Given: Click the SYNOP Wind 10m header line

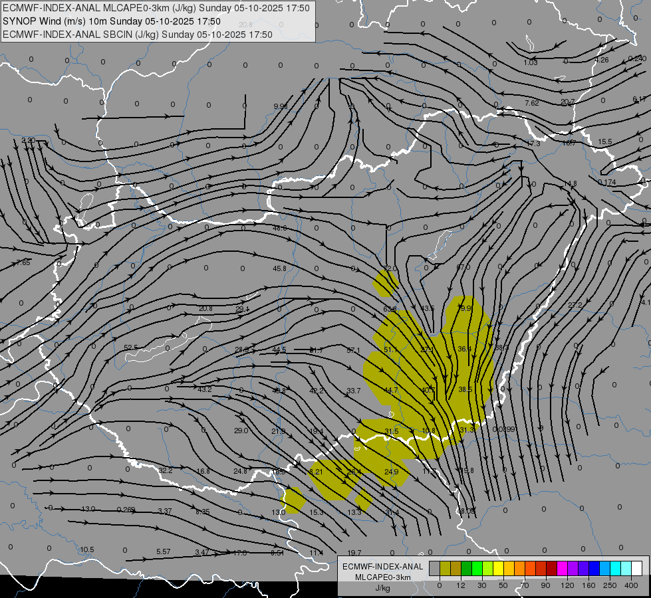Looking at the screenshot, I should (112, 21).
